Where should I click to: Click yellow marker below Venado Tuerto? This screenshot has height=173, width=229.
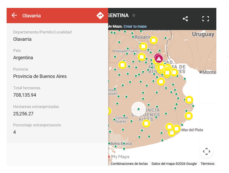[x=122, y=65]
